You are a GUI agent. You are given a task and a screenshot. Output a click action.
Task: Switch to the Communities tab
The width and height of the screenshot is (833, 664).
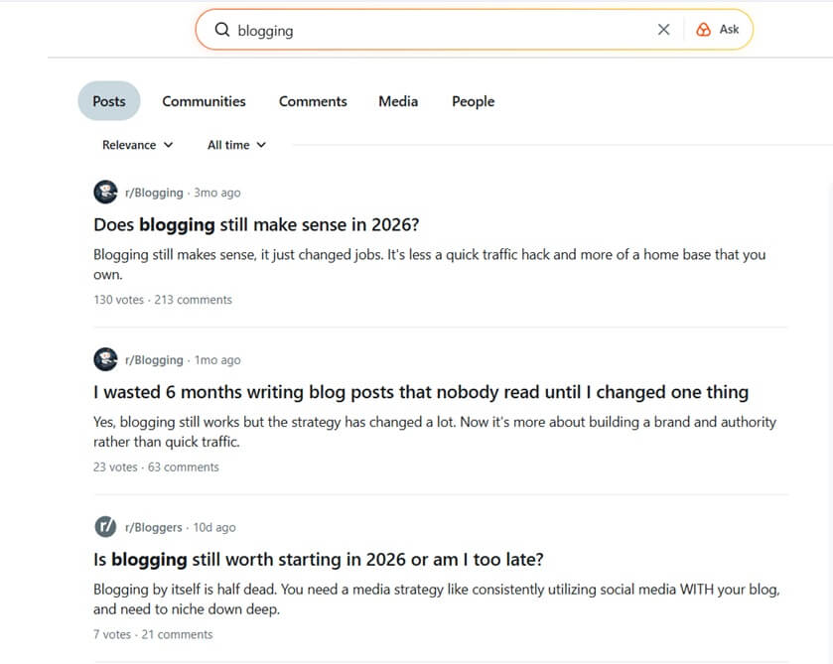[x=204, y=101]
